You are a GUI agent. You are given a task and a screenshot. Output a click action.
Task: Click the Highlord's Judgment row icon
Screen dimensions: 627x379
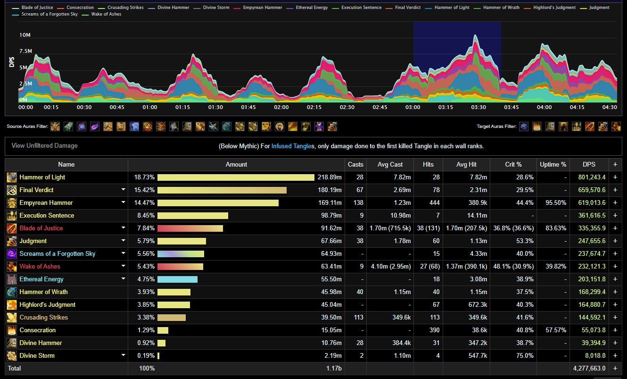pos(12,305)
